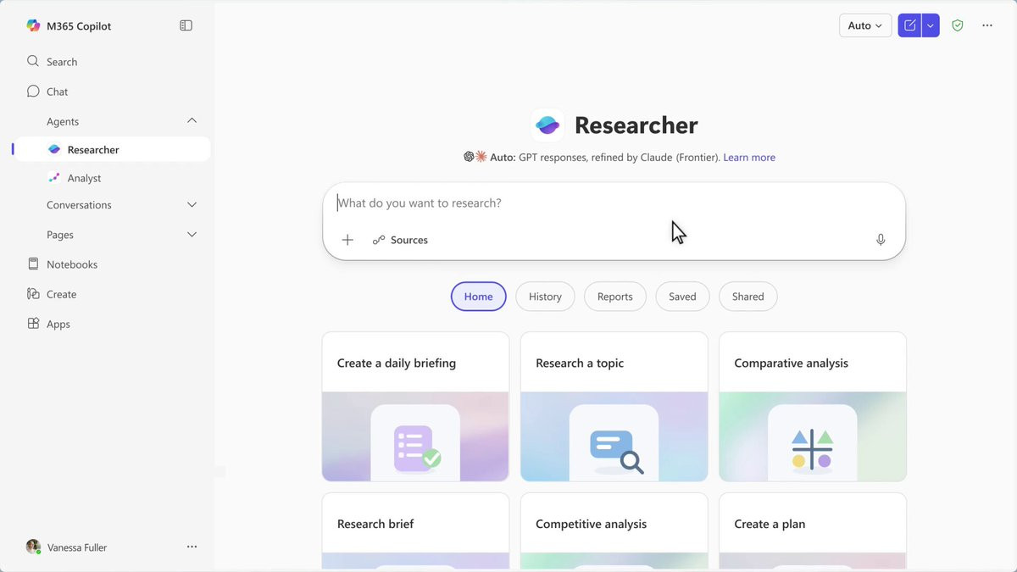Click the Chat bubble icon in sidebar
This screenshot has height=572, width=1017.
click(x=33, y=91)
